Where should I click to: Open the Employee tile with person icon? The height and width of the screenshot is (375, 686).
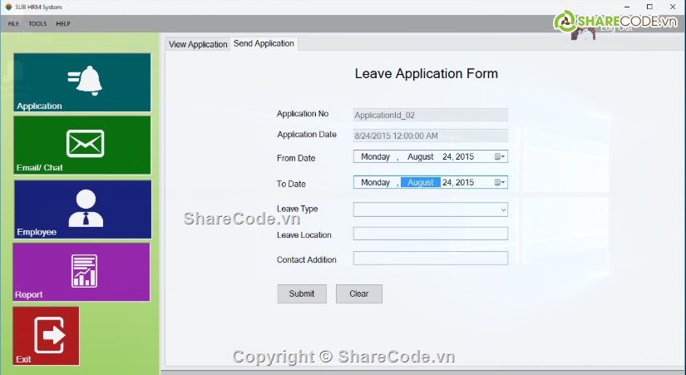click(x=82, y=210)
